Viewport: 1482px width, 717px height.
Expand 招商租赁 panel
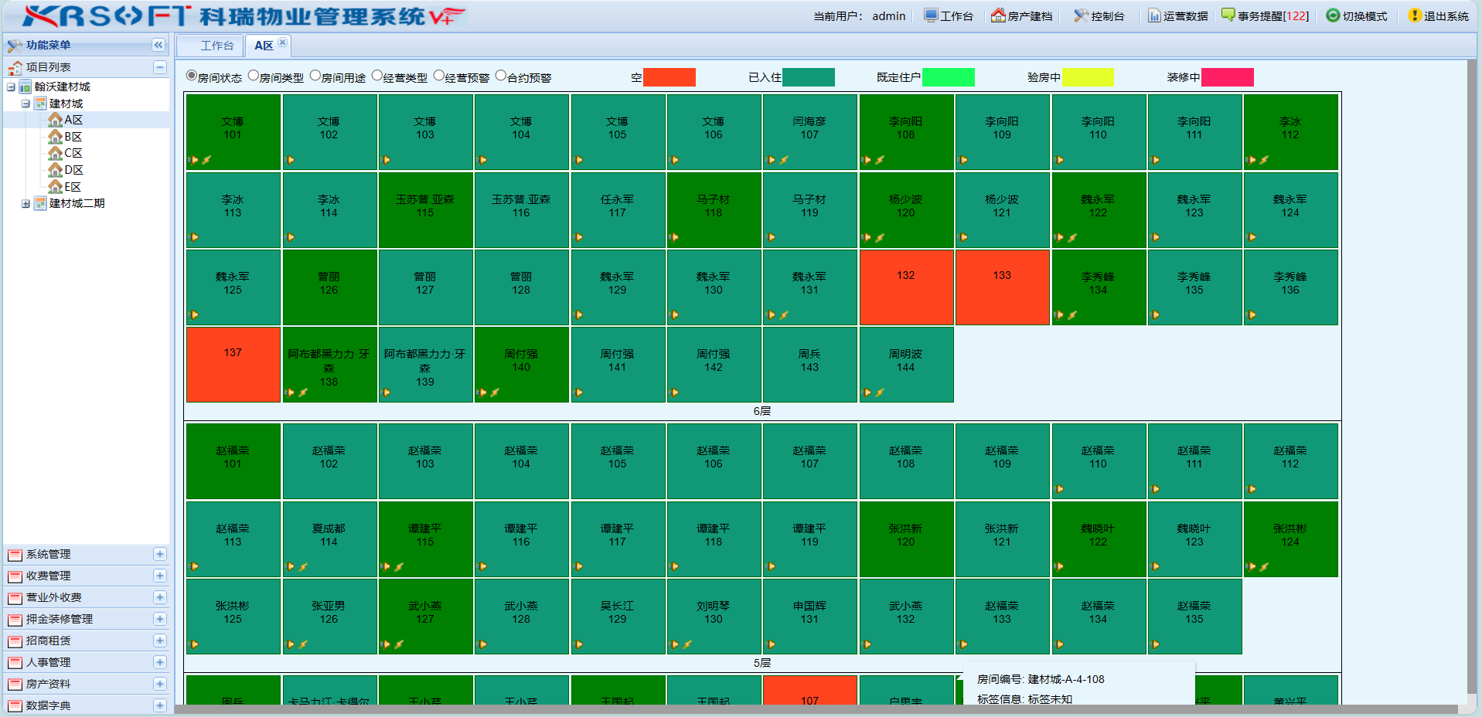coord(159,641)
